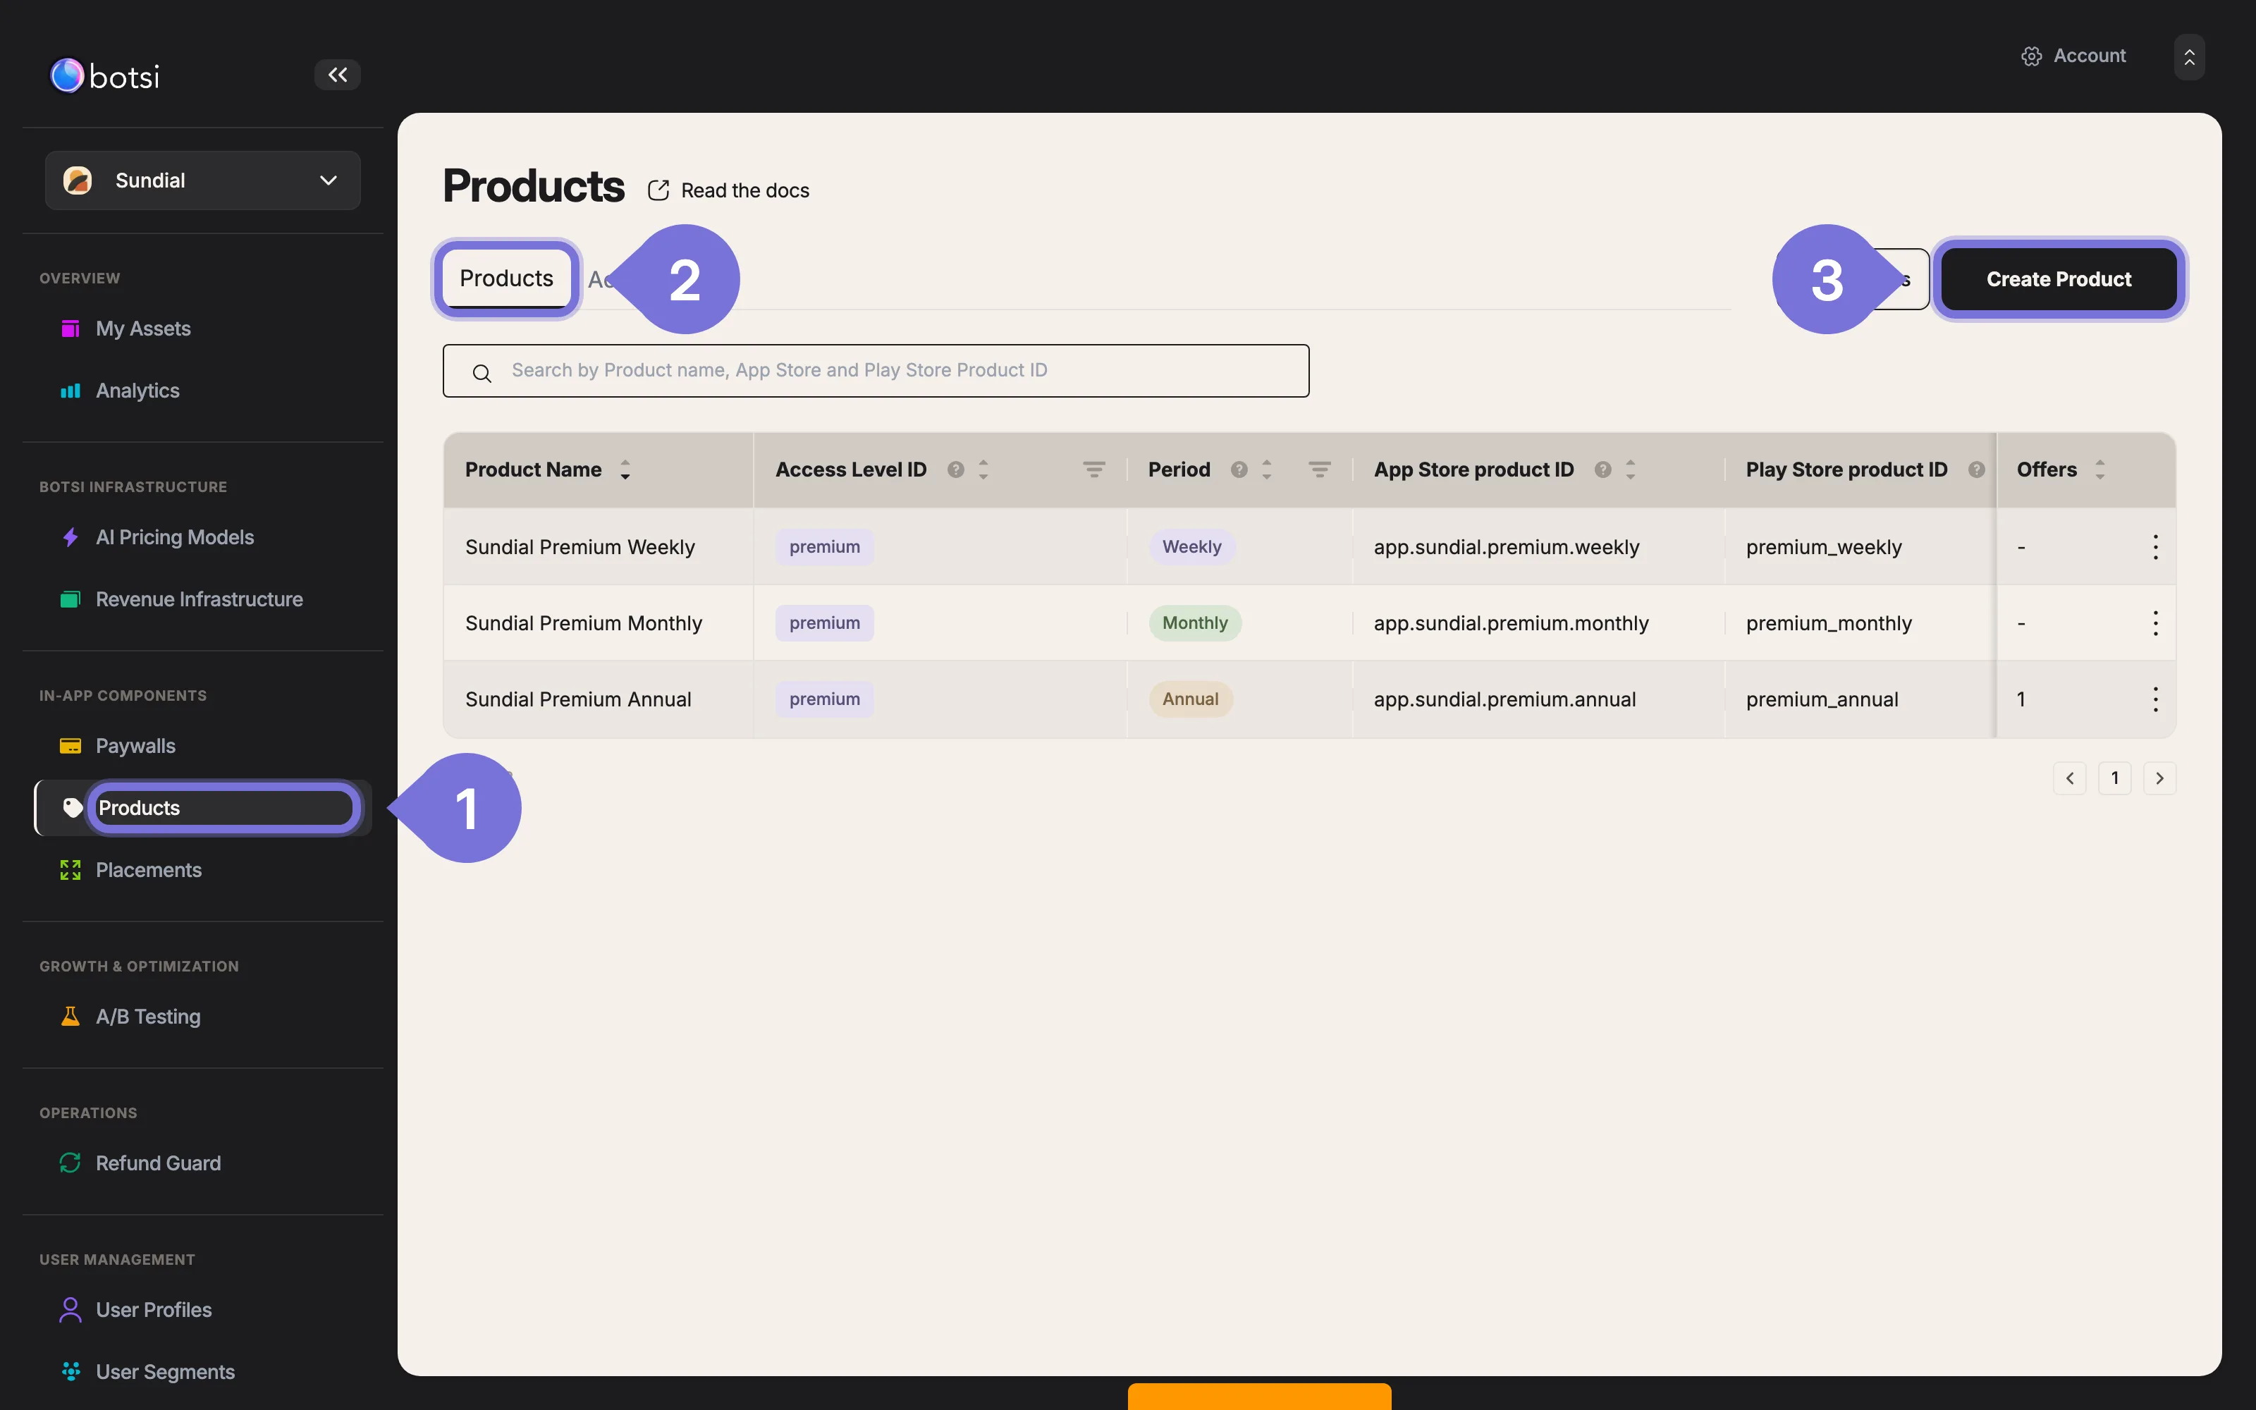Sort by Product Name
The height and width of the screenshot is (1410, 2256).
tap(625, 470)
